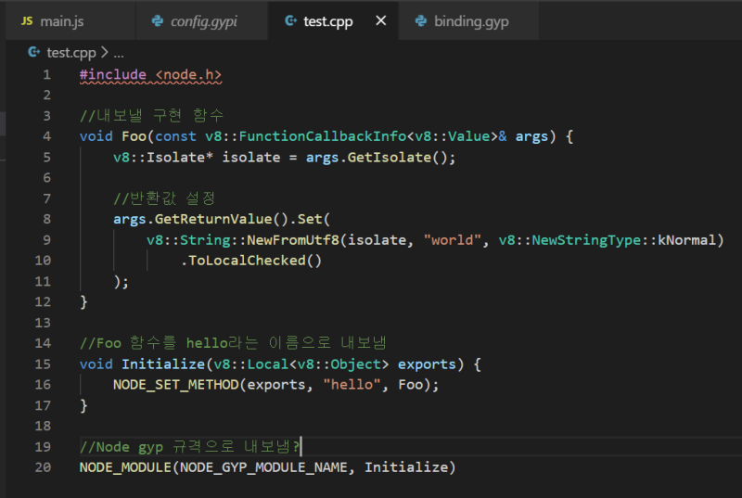Click the Python icon on binding.gyp tab
This screenshot has width=742, height=498.
(x=421, y=20)
